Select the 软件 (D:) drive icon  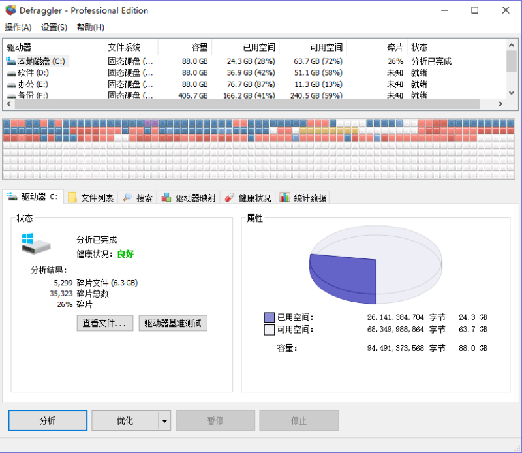tap(11, 73)
